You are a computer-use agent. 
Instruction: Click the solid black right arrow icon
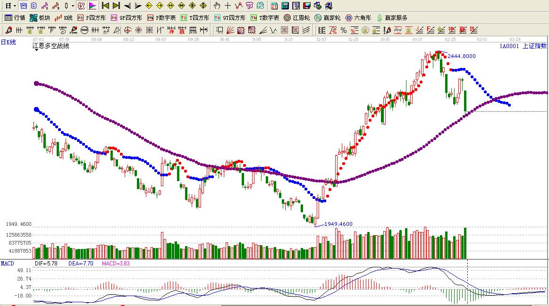[138, 6]
